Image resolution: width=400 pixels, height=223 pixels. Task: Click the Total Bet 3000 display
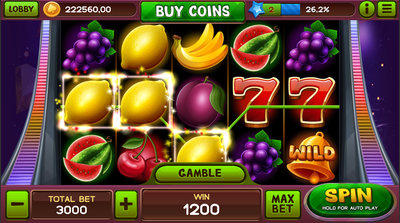click(x=72, y=205)
